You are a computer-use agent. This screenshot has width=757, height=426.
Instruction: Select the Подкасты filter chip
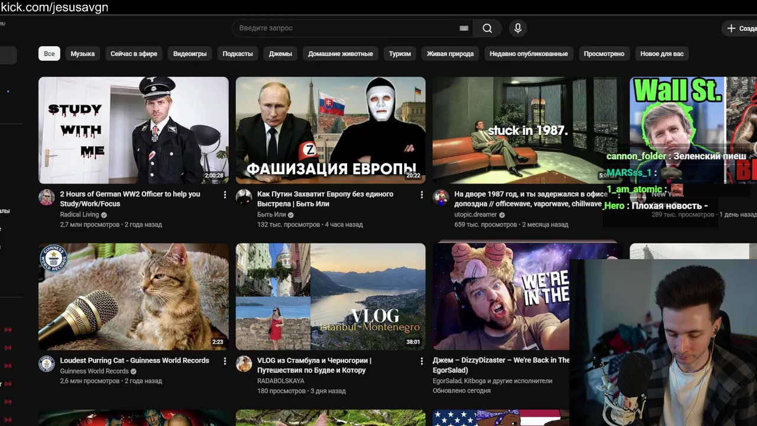pos(238,54)
